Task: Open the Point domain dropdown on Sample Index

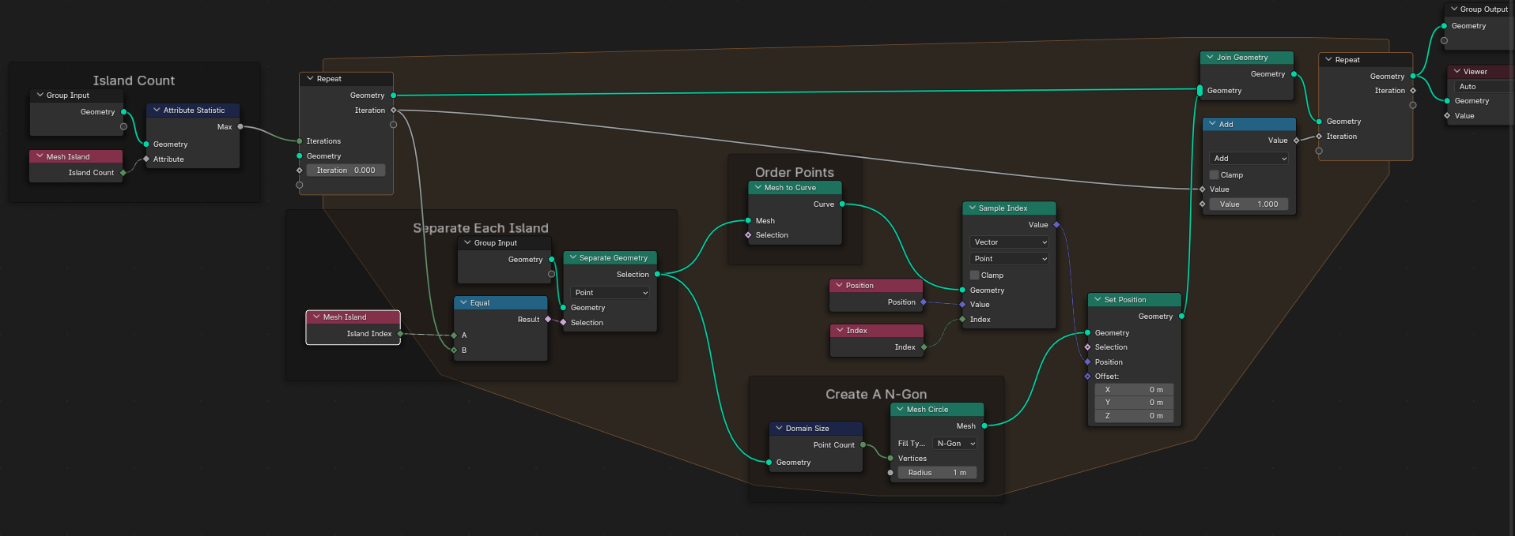Action: pyautogui.click(x=1009, y=258)
